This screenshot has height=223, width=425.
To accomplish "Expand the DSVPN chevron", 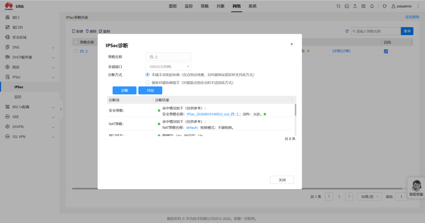I will 53,127.
